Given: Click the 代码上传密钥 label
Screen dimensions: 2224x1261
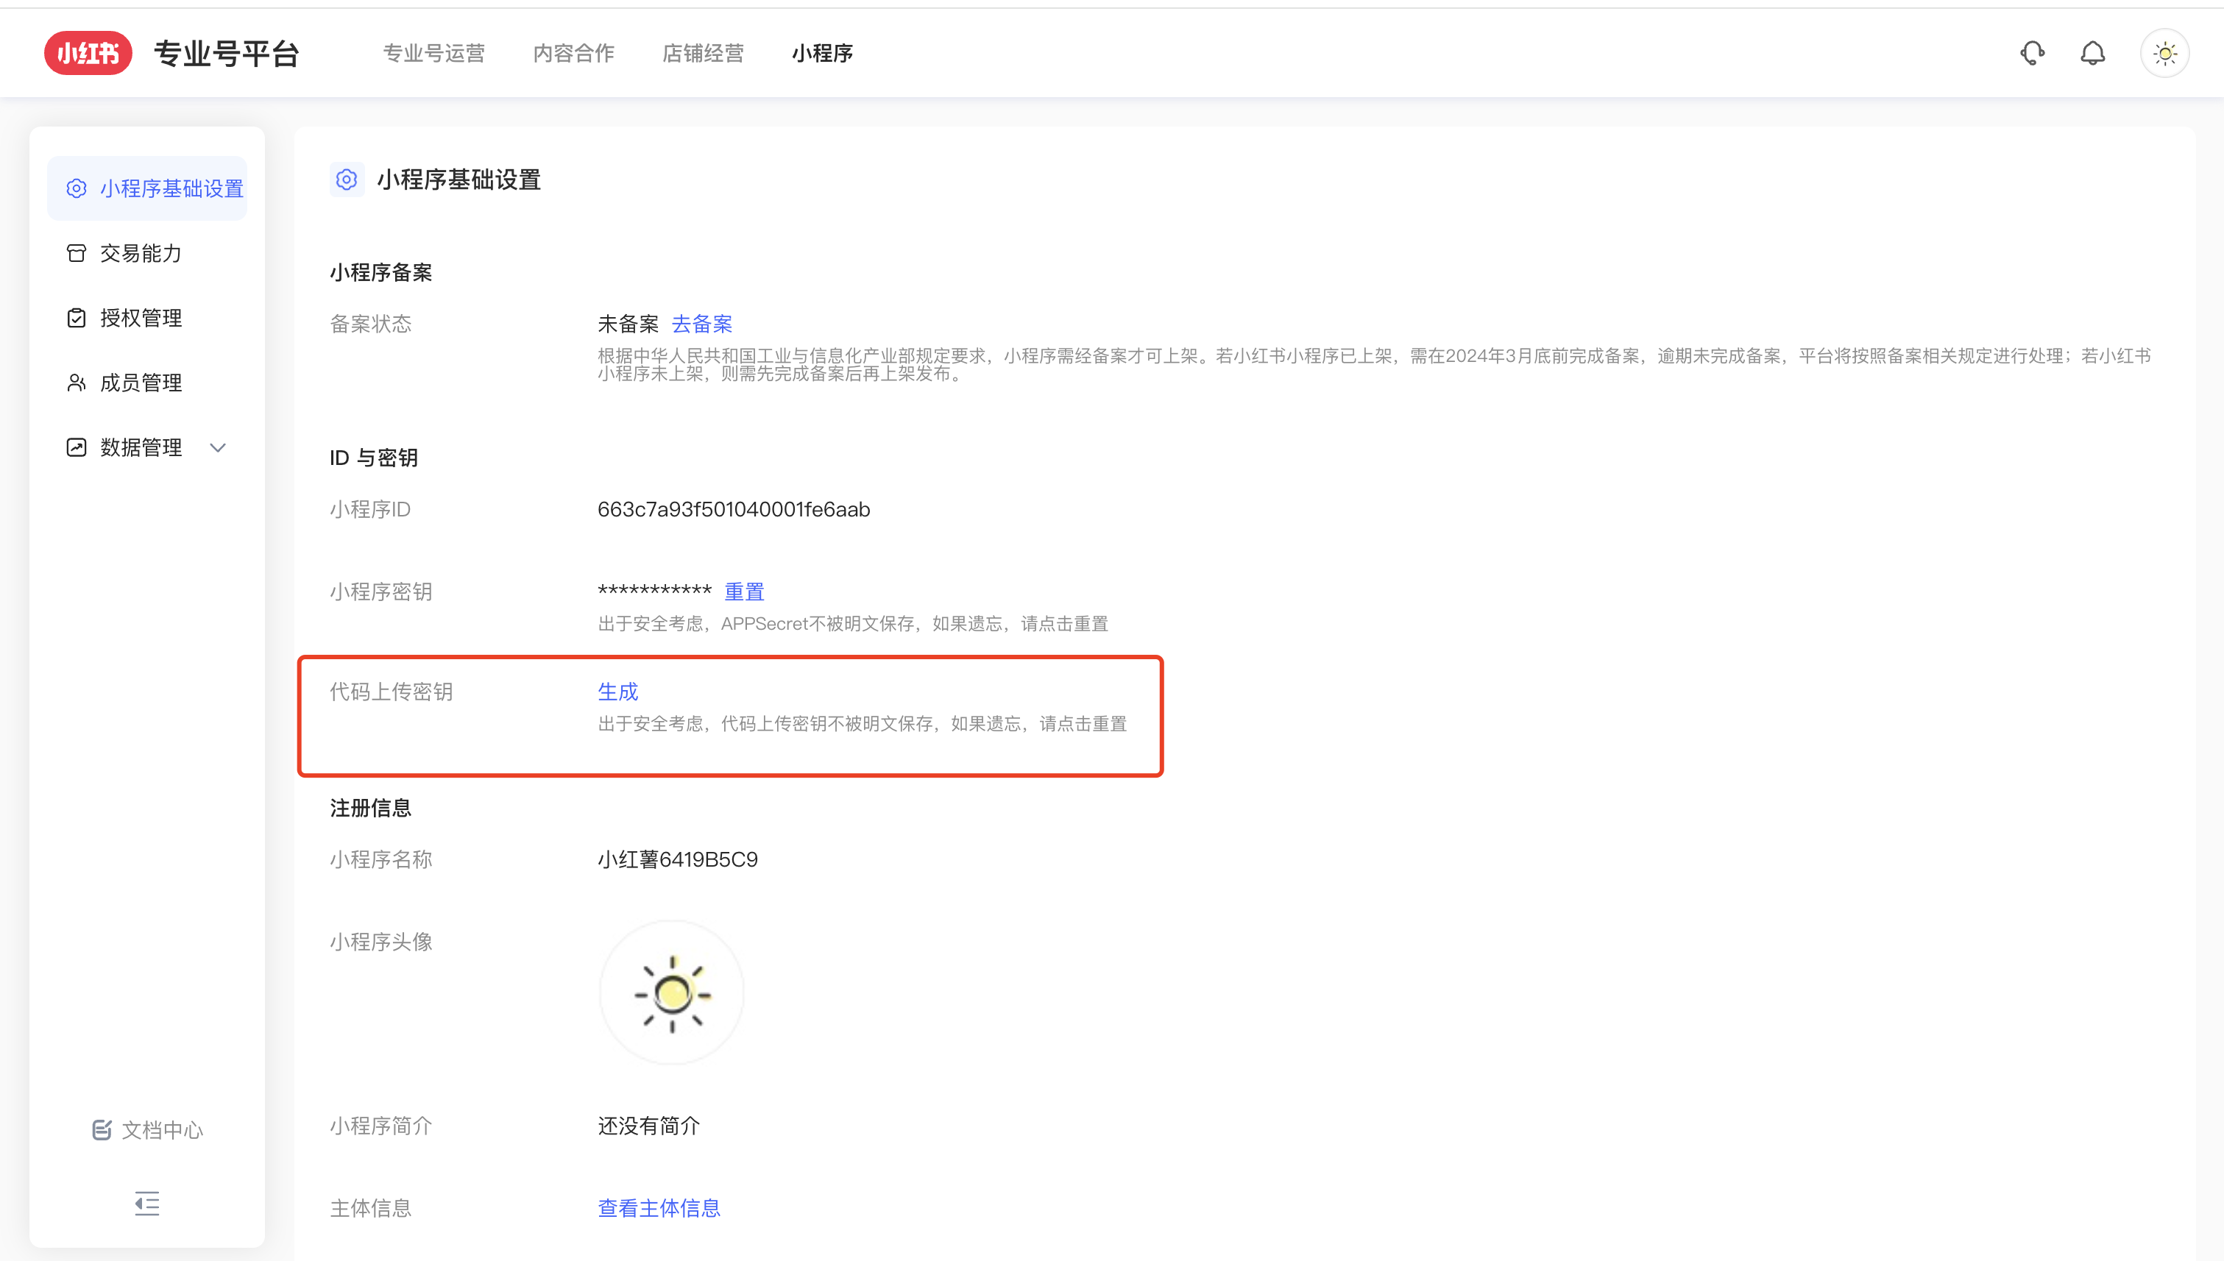Looking at the screenshot, I should pyautogui.click(x=391, y=691).
